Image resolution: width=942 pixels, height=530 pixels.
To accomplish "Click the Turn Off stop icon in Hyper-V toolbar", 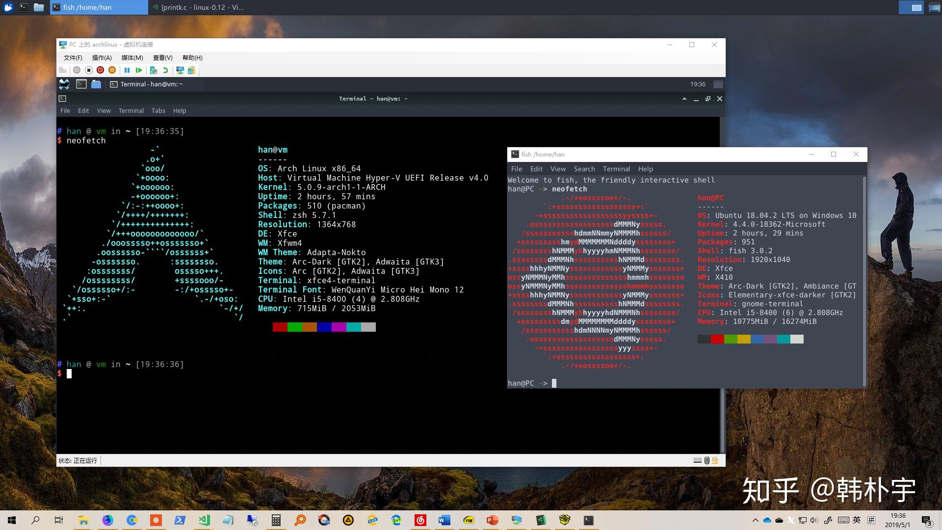I will (x=89, y=70).
